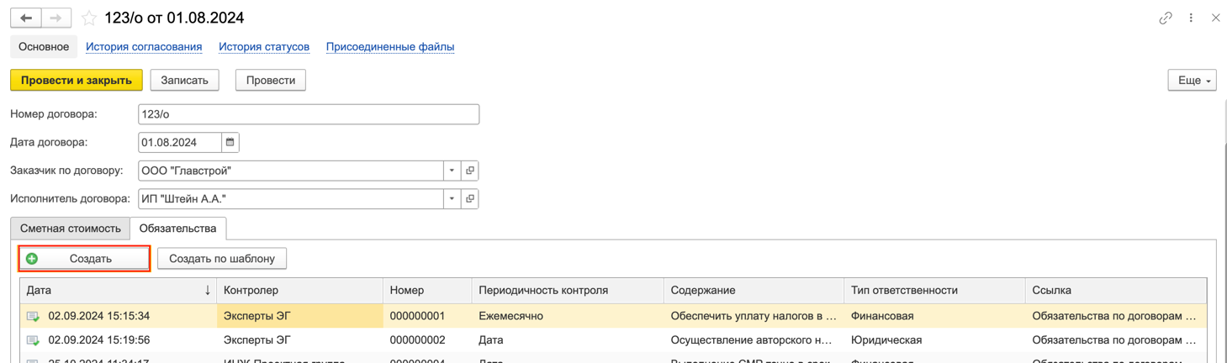Open Присоединенные файлы section
The height and width of the screenshot is (363, 1227).
390,47
